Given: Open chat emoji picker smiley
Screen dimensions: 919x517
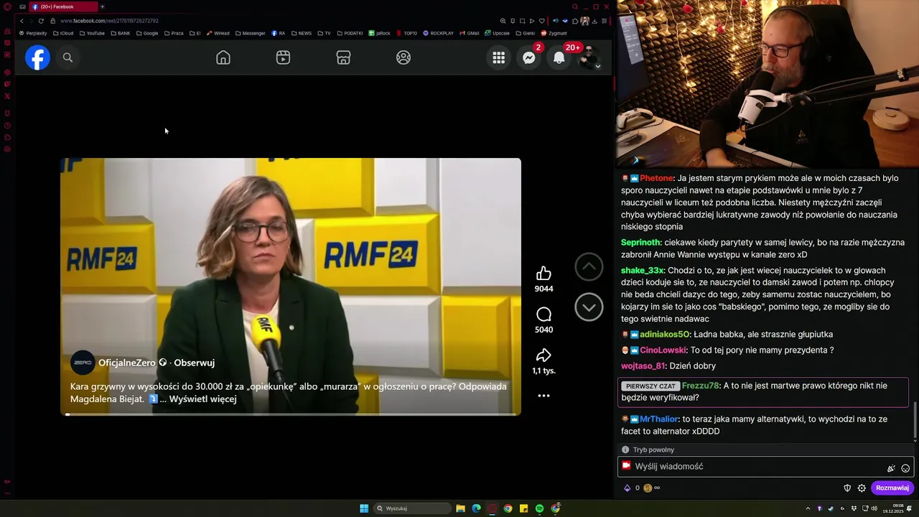Looking at the screenshot, I should 905,467.
